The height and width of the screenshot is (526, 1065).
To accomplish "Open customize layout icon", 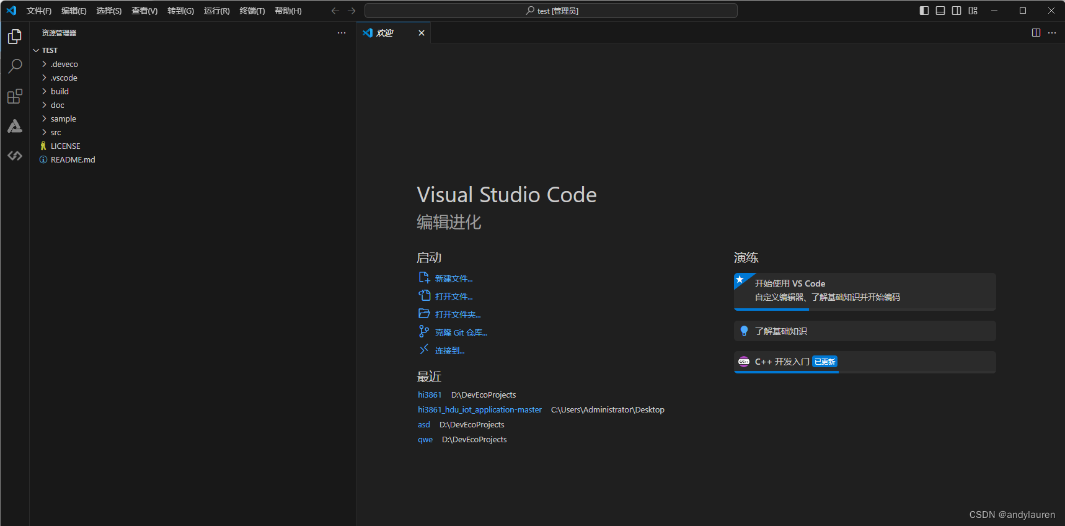I will 973,11.
